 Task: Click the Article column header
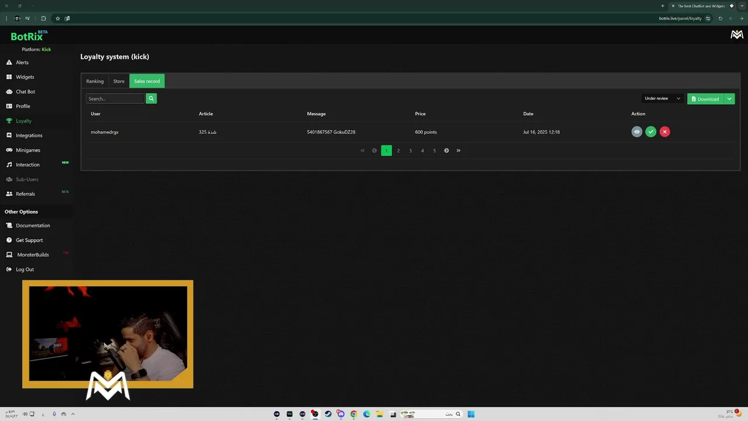pyautogui.click(x=206, y=114)
